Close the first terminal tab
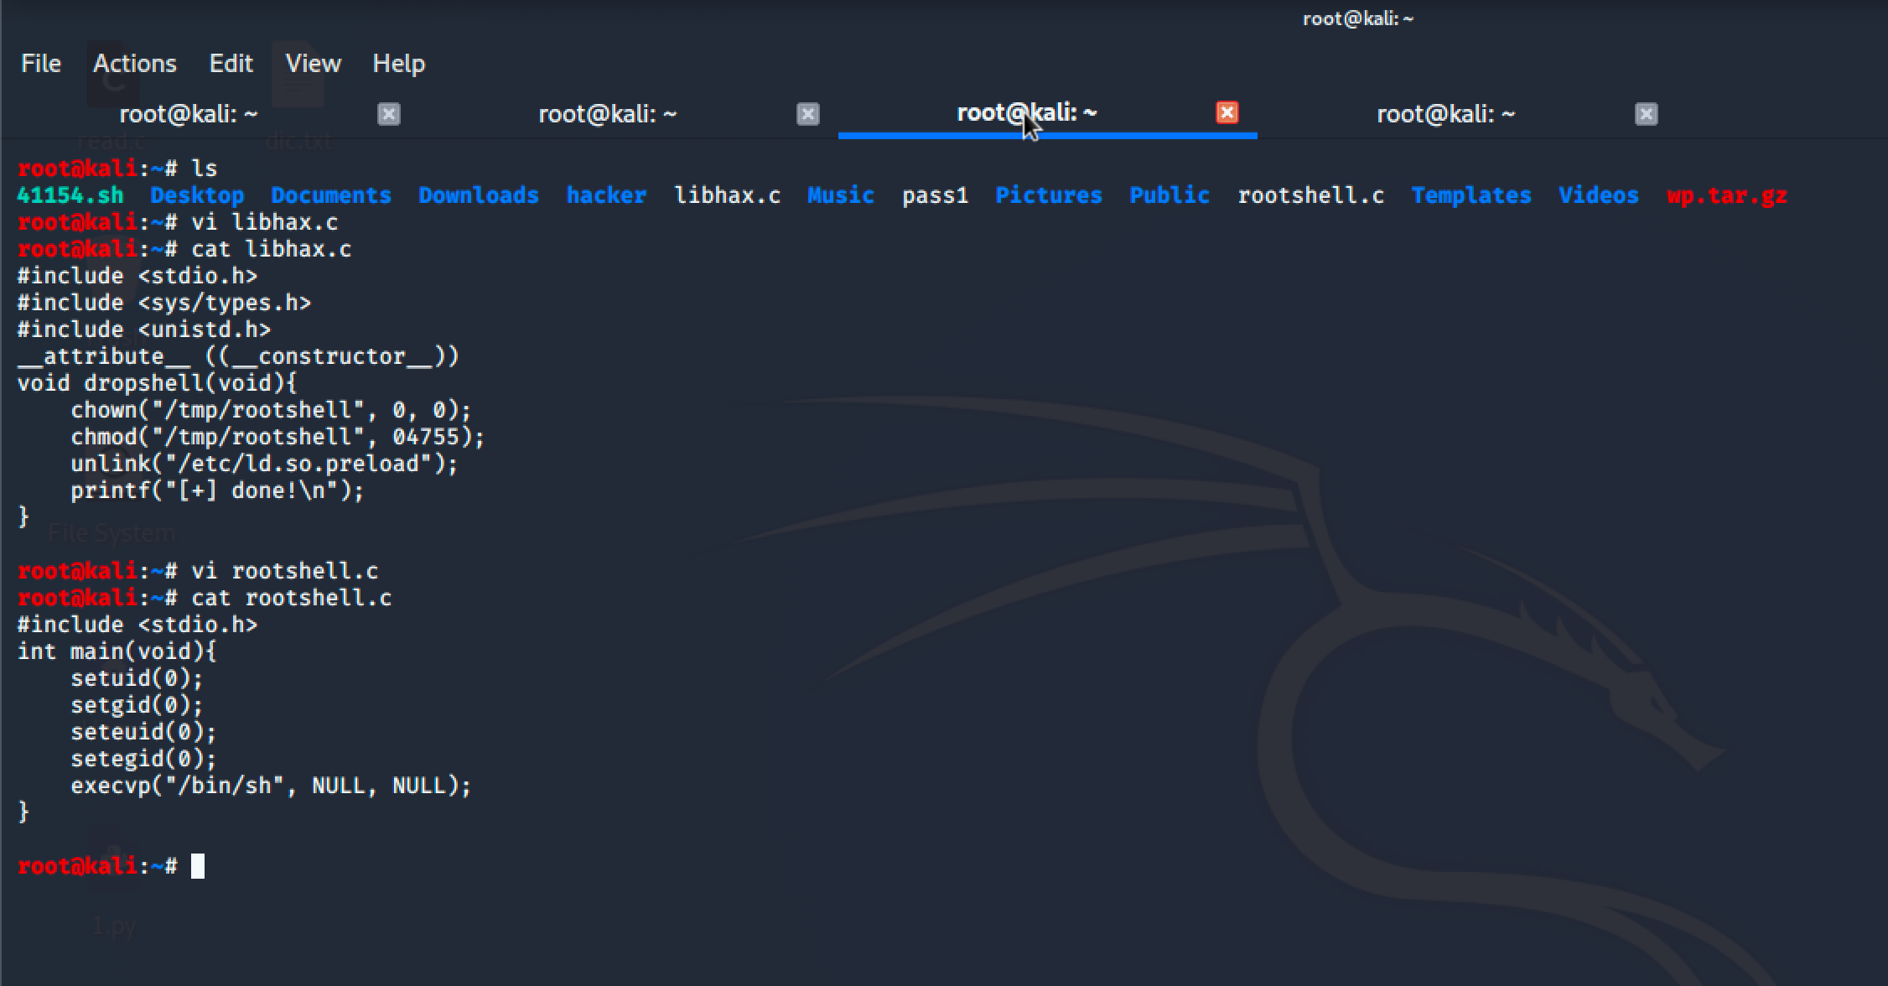 tap(388, 114)
